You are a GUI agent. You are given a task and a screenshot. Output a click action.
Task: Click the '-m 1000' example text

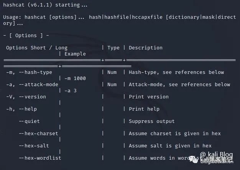tap(75, 78)
